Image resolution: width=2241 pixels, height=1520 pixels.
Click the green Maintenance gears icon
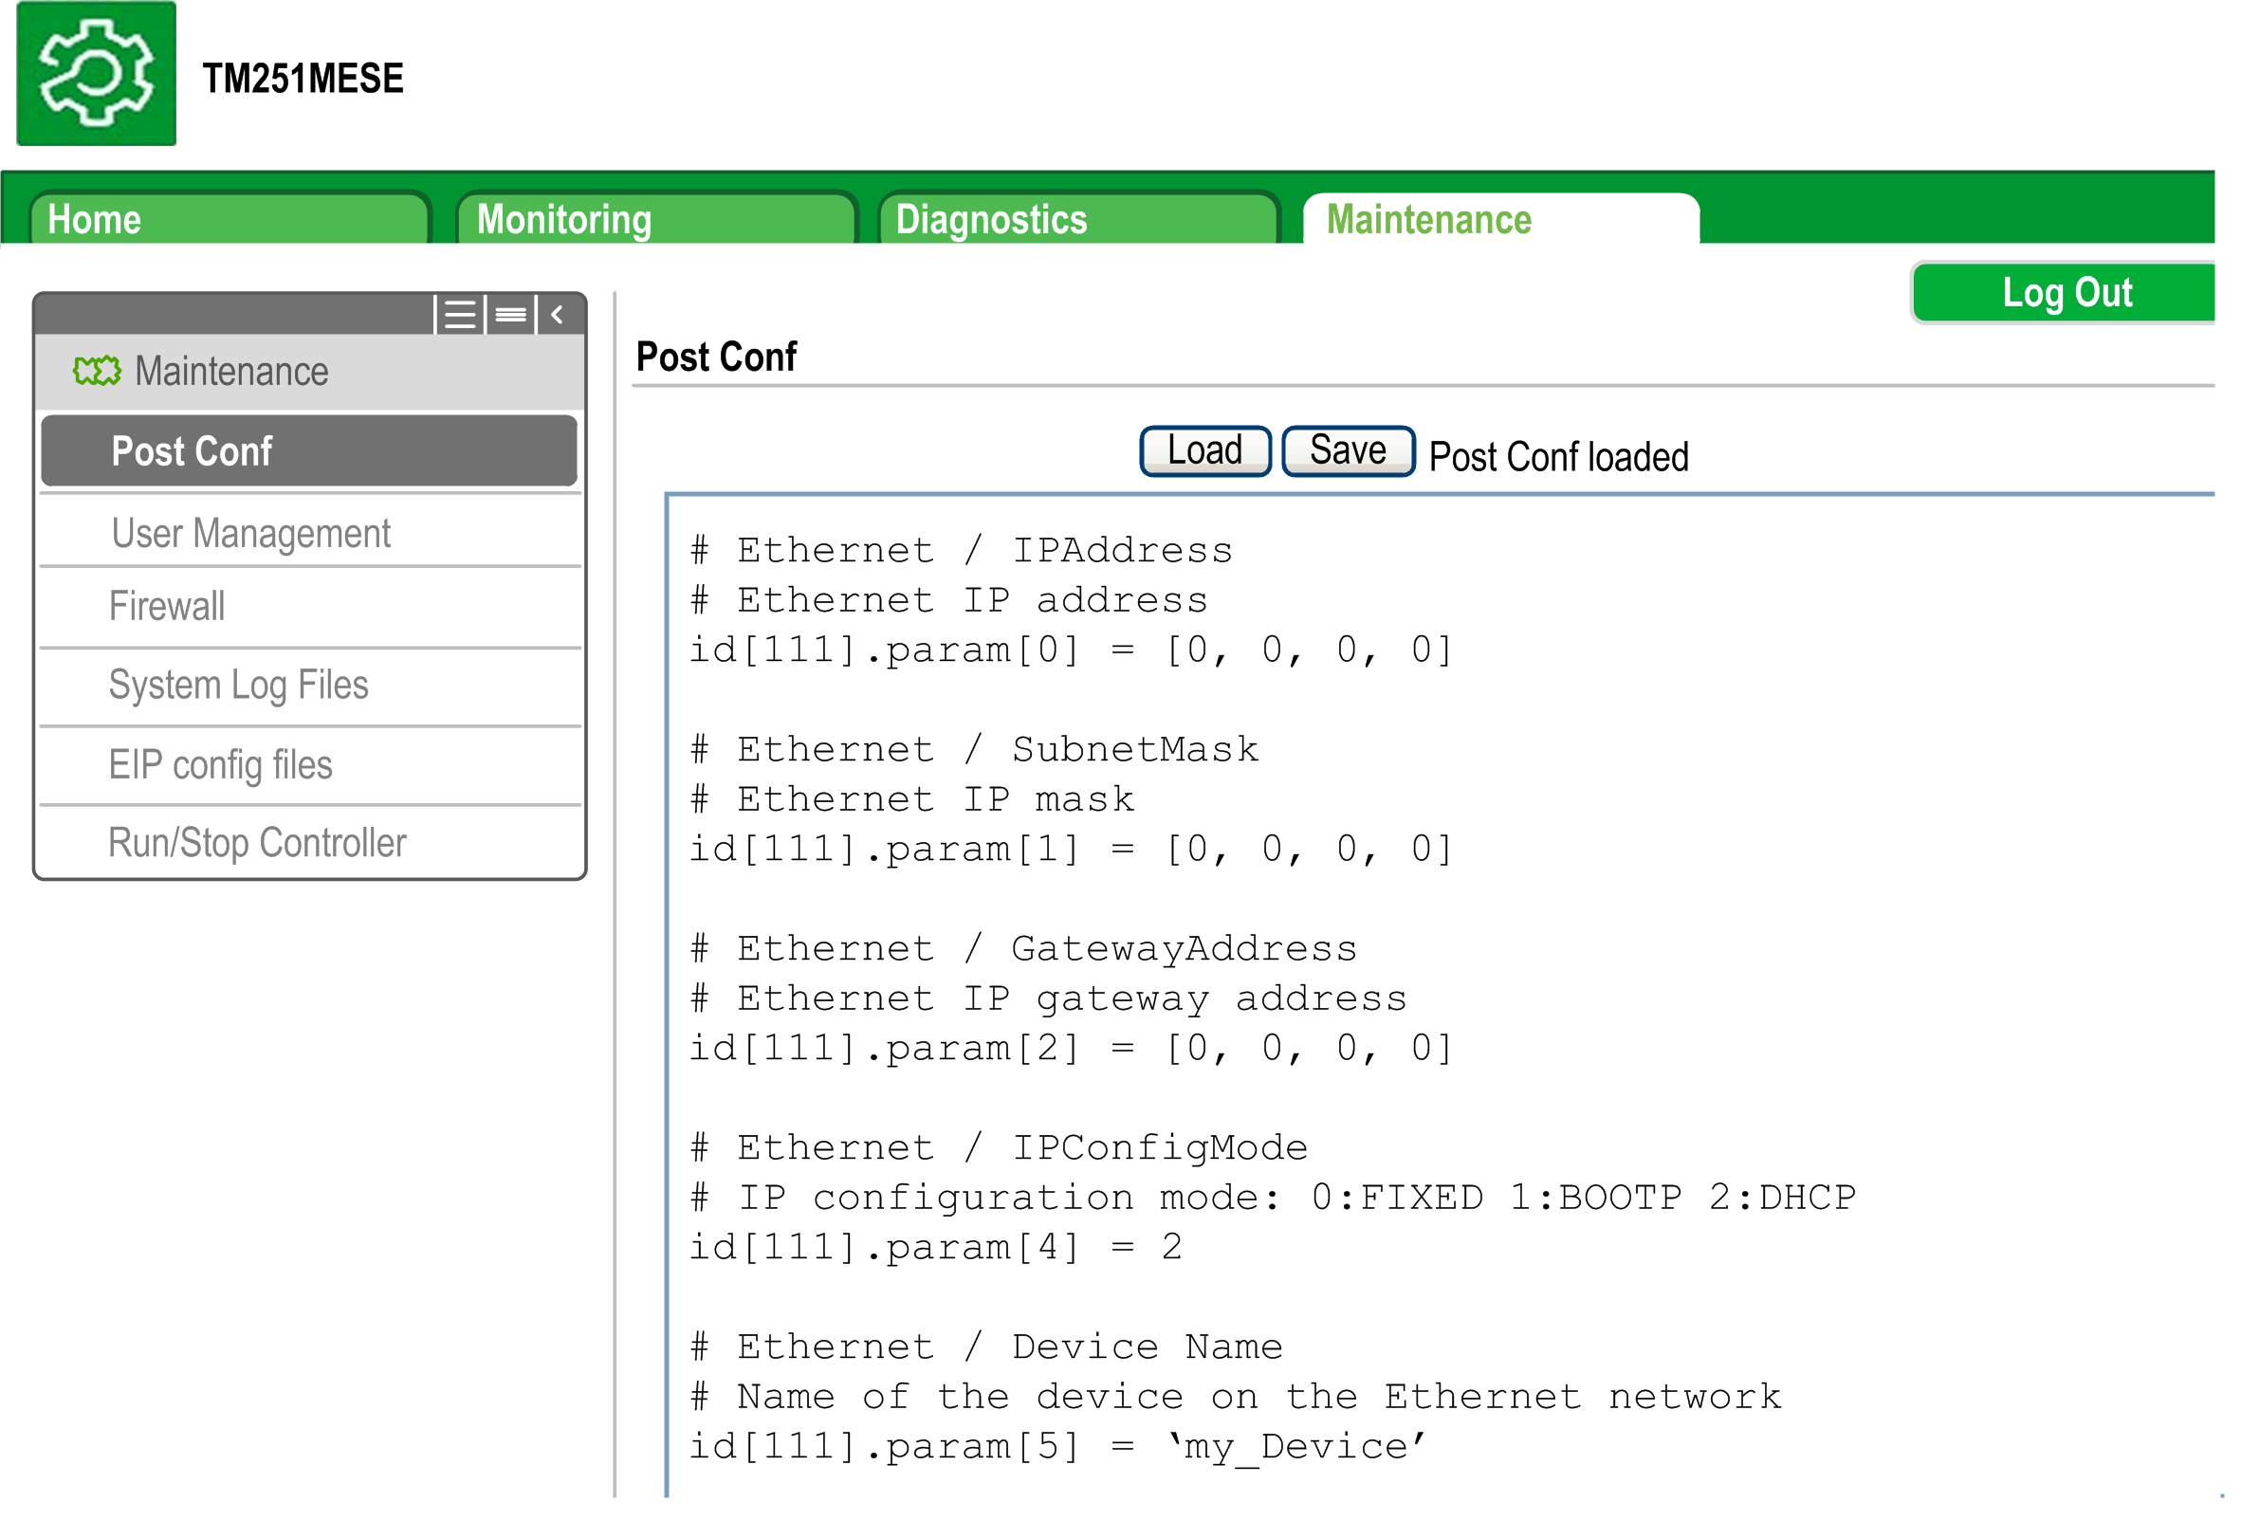tap(98, 371)
